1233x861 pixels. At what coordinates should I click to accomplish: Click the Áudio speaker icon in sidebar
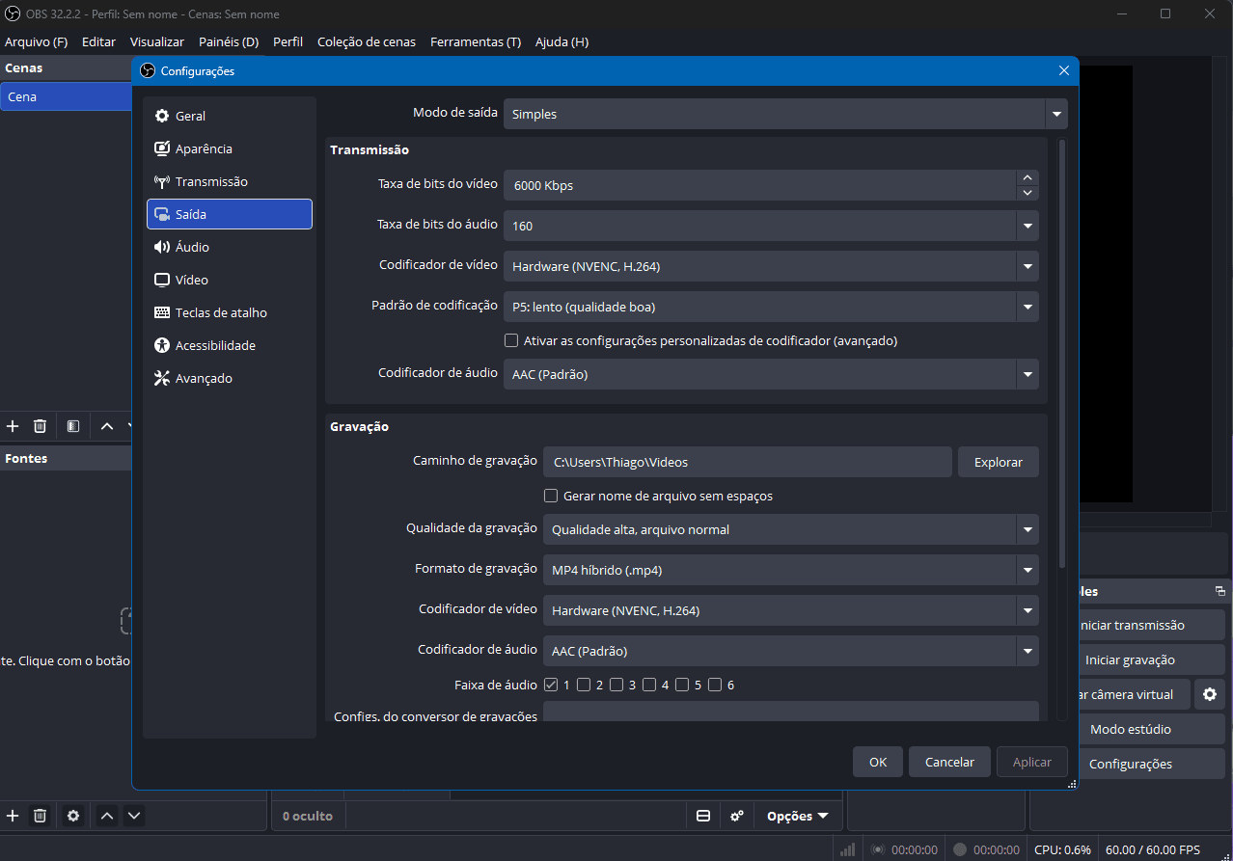[x=162, y=247]
